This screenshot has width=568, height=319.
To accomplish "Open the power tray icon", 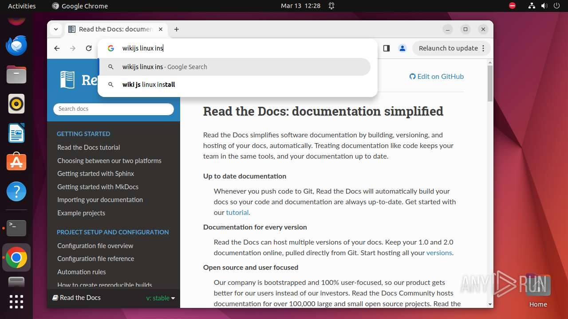I will point(556,6).
